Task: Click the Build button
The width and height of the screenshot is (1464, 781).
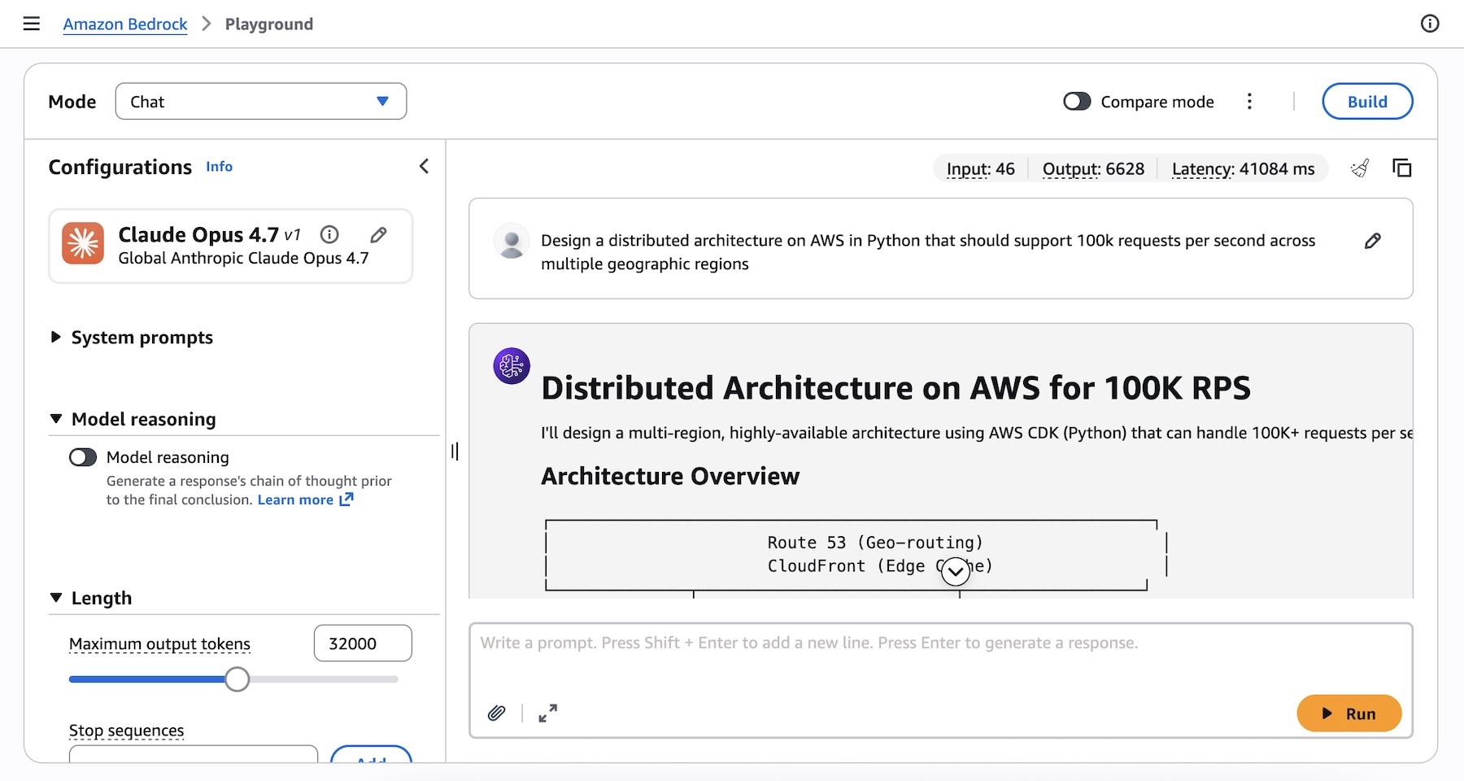Action: 1367,101
